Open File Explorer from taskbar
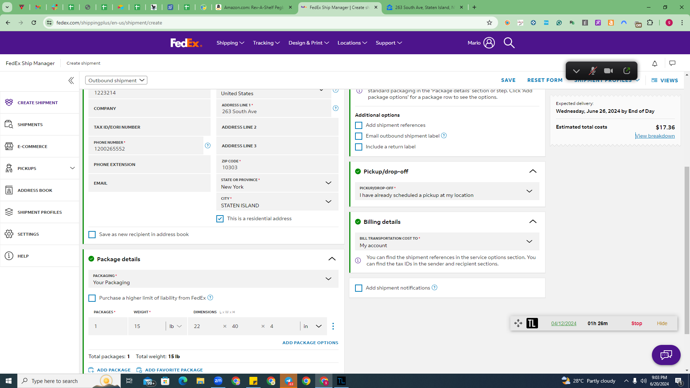690x388 pixels. coord(200,381)
